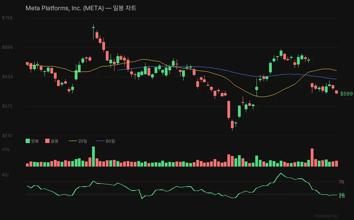The height and width of the screenshot is (220, 354).
Task: Click the $634 price axis label
Action: click(x=7, y=77)
